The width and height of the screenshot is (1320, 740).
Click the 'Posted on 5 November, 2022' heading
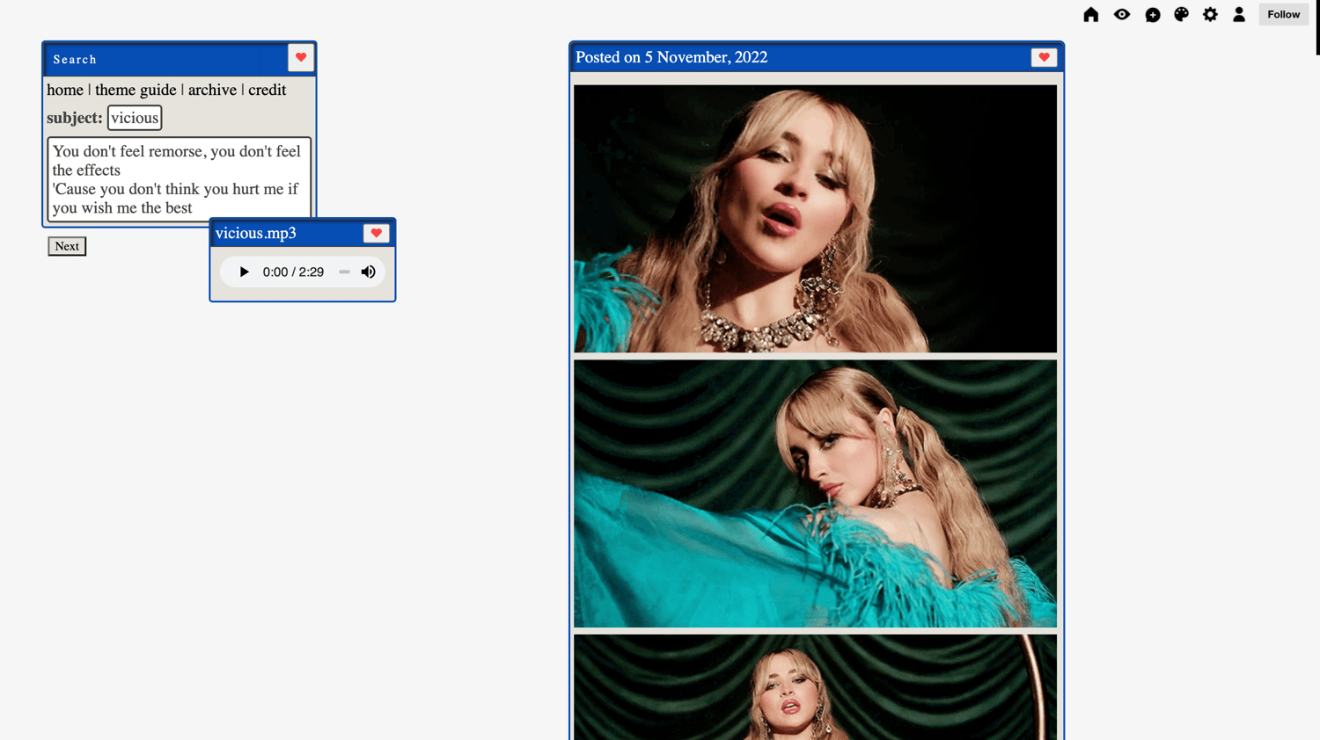[x=671, y=57]
